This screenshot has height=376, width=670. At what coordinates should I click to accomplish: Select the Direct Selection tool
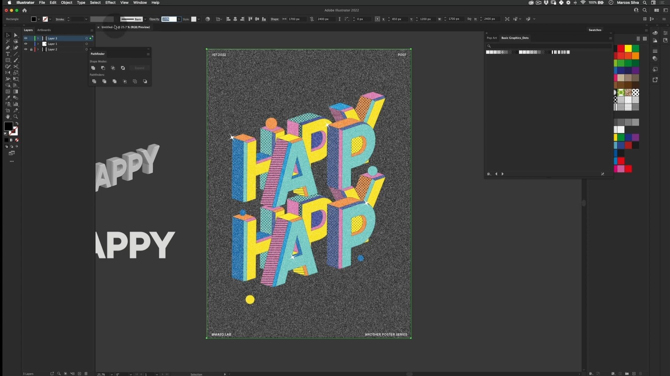click(16, 35)
